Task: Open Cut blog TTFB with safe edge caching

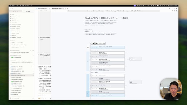Action: 20,53
